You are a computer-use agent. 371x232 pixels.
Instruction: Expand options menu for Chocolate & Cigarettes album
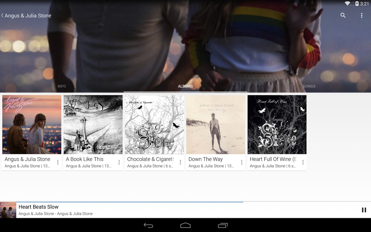click(x=180, y=162)
